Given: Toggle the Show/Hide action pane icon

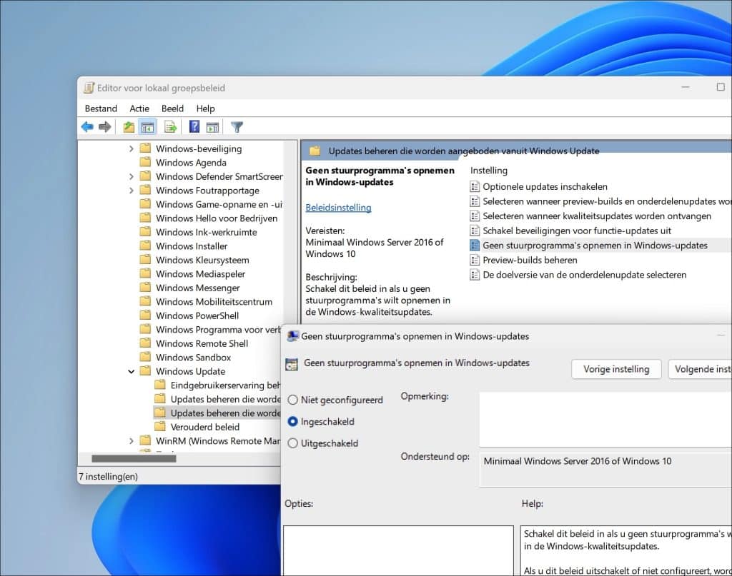Looking at the screenshot, I should [x=212, y=127].
